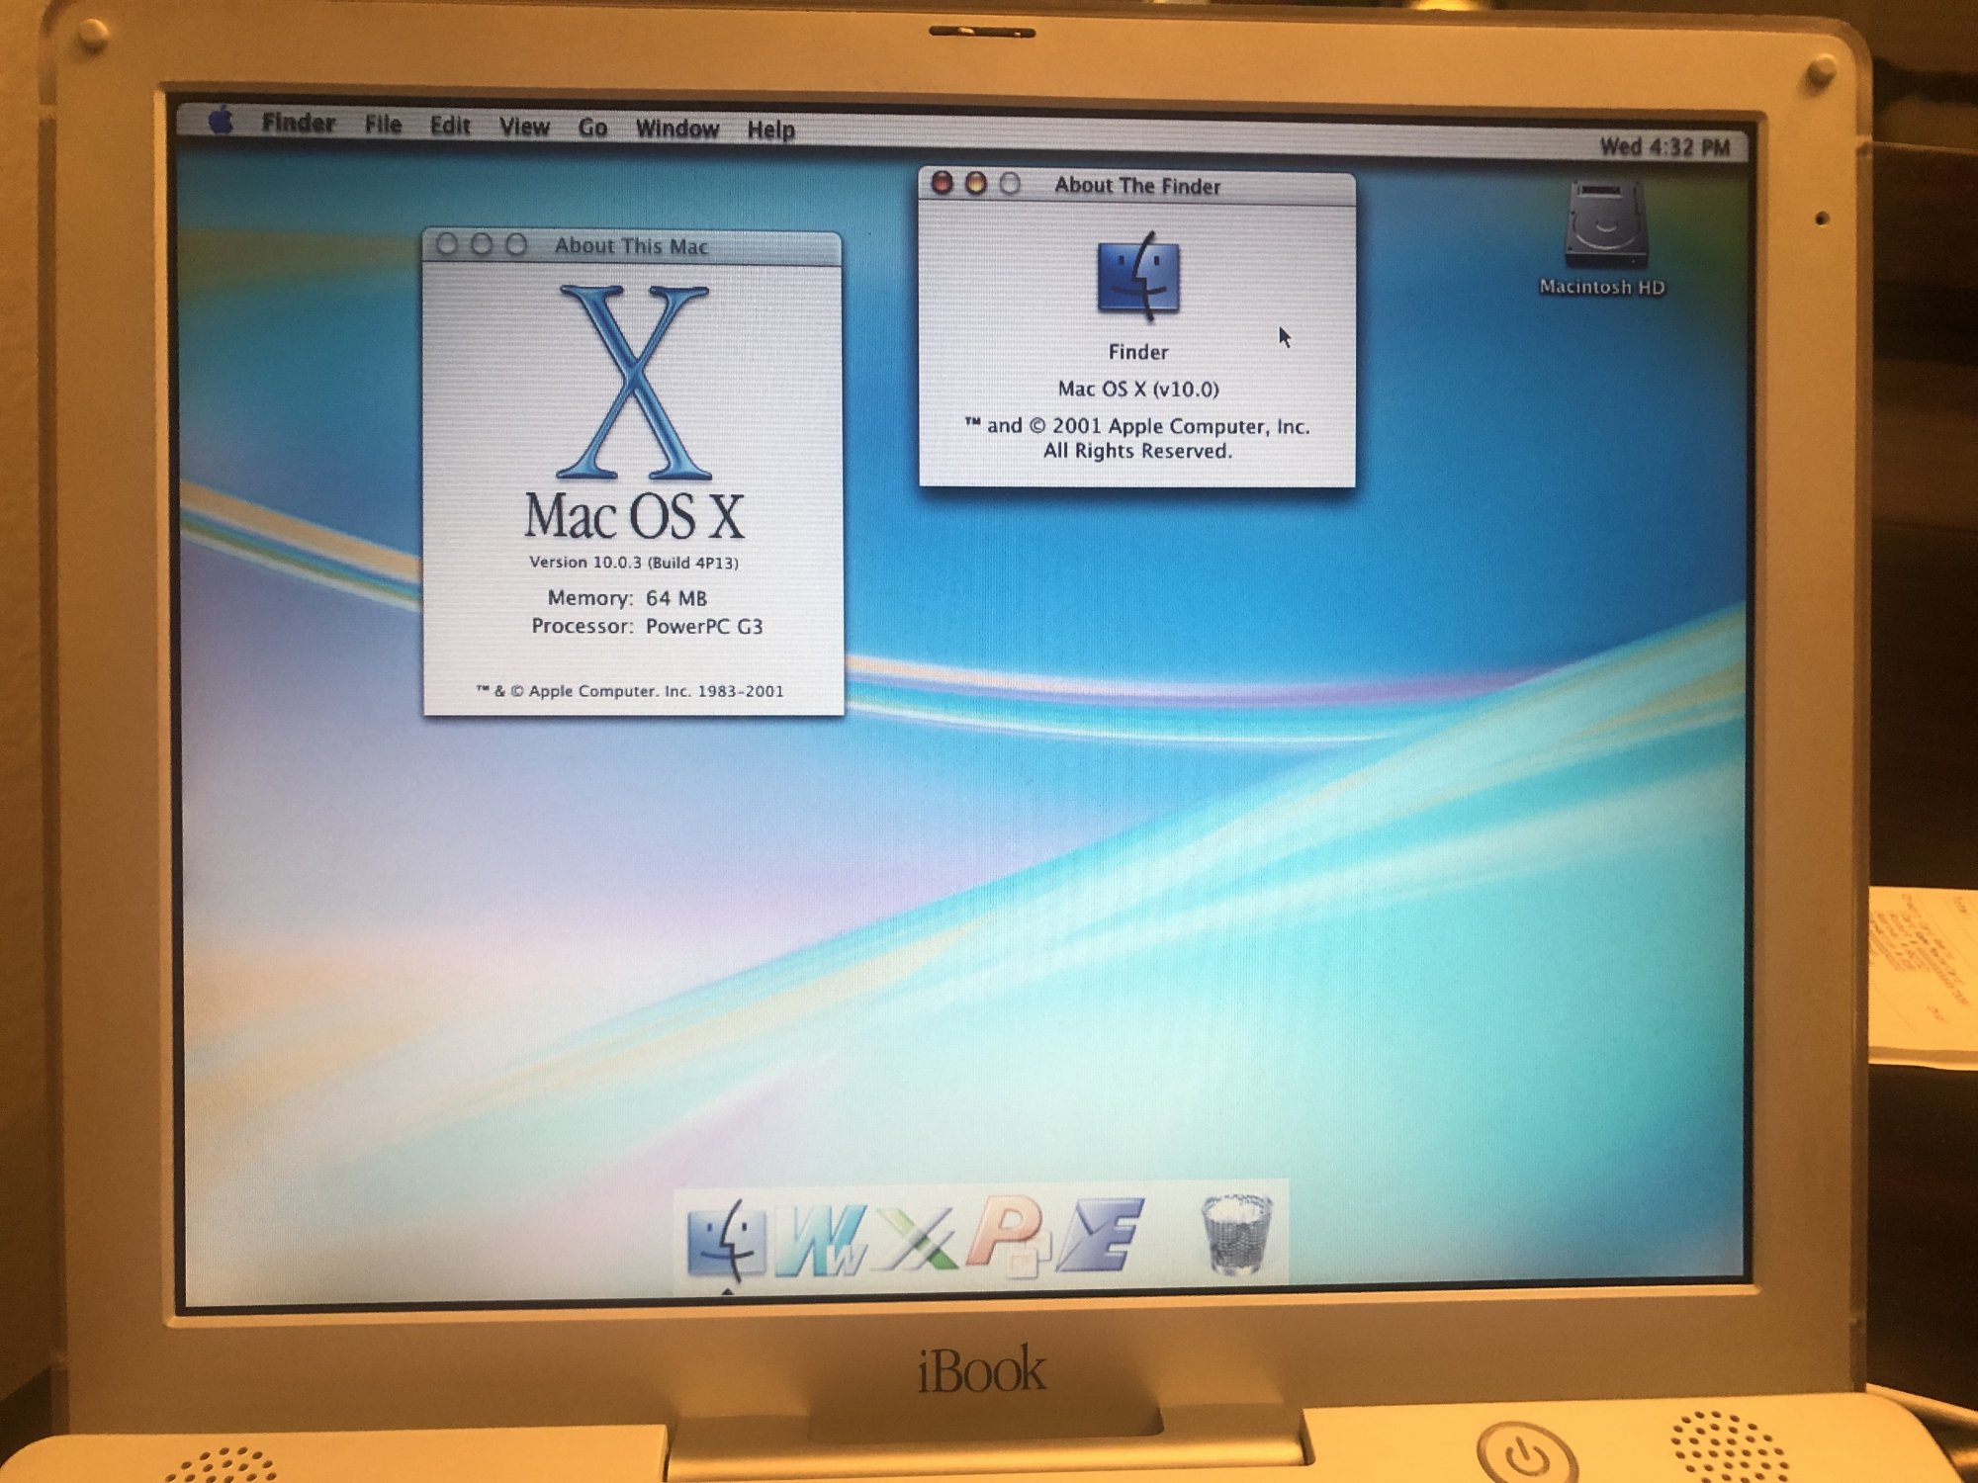Open the Go menu
1978x1483 pixels.
(592, 128)
